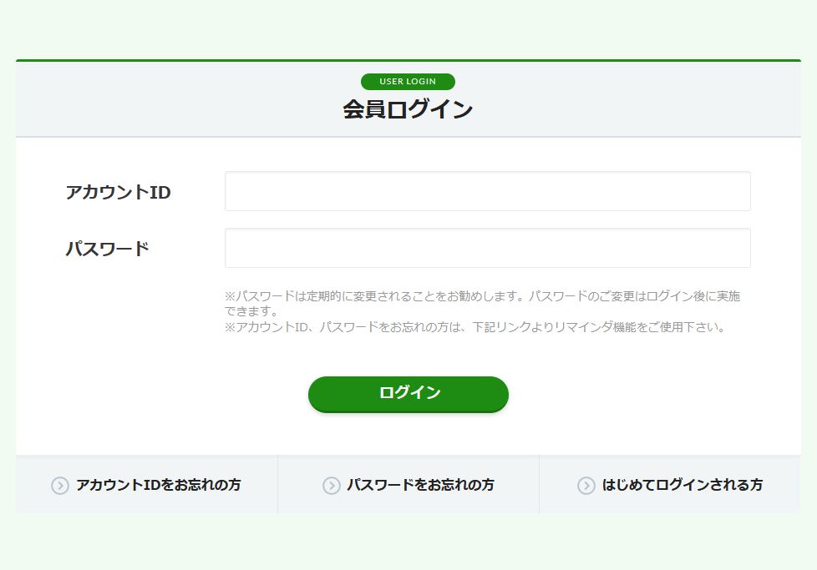Screen dimensions: 817x570
Task: Click the アカウントID input field
Action: tap(487, 191)
